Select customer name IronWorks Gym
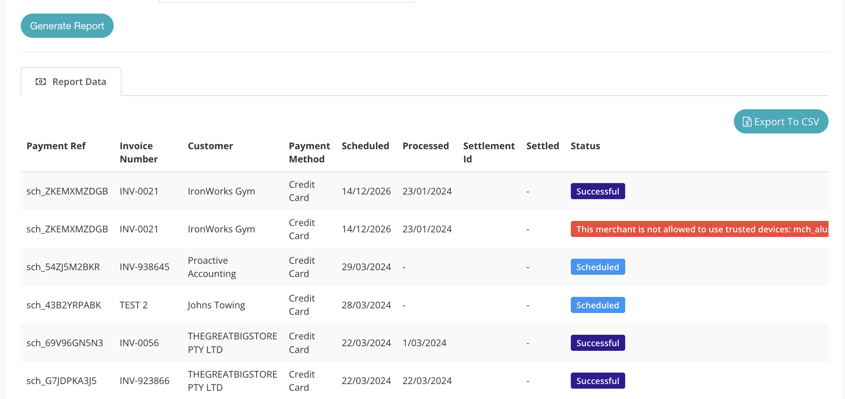 click(x=221, y=191)
